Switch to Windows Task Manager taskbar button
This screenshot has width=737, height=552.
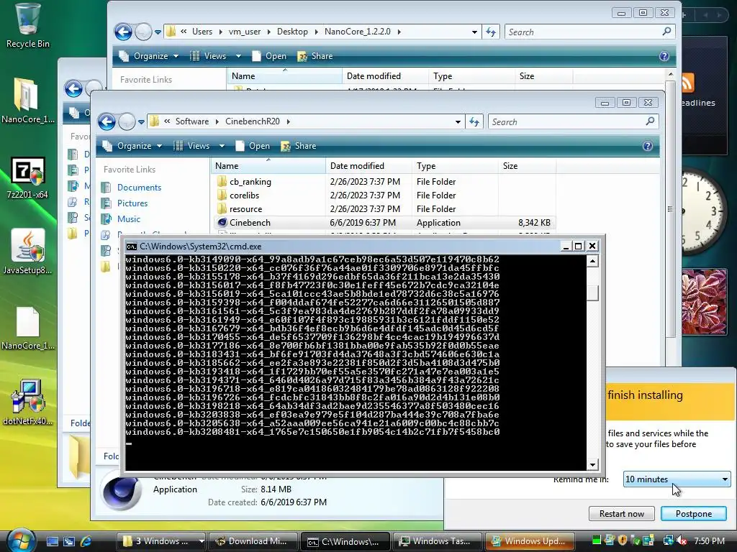coord(437,541)
